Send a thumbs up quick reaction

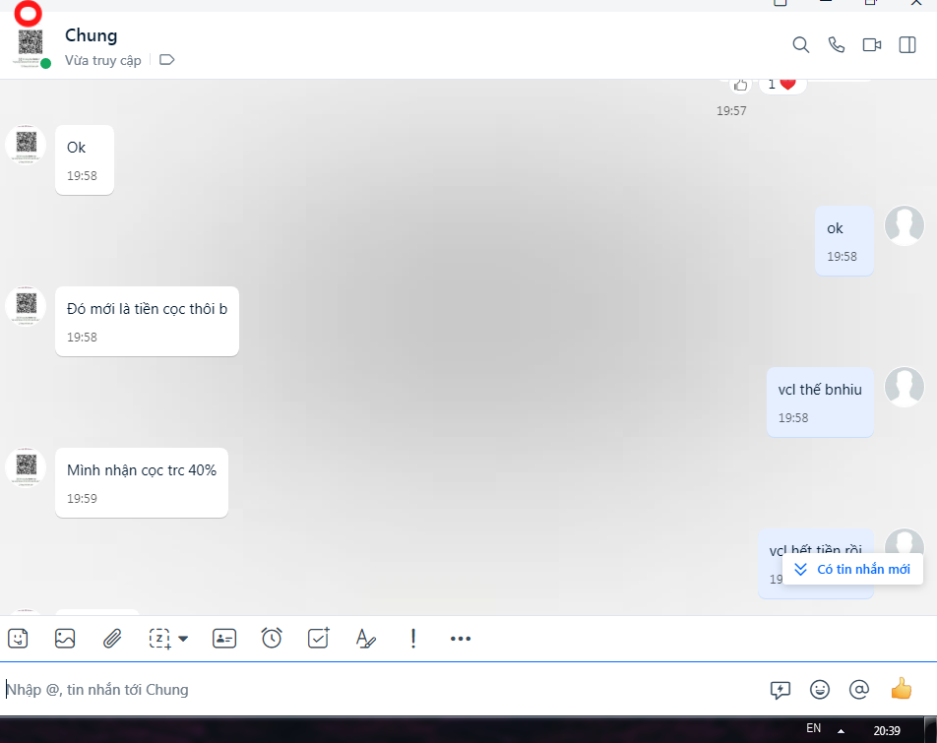(901, 690)
